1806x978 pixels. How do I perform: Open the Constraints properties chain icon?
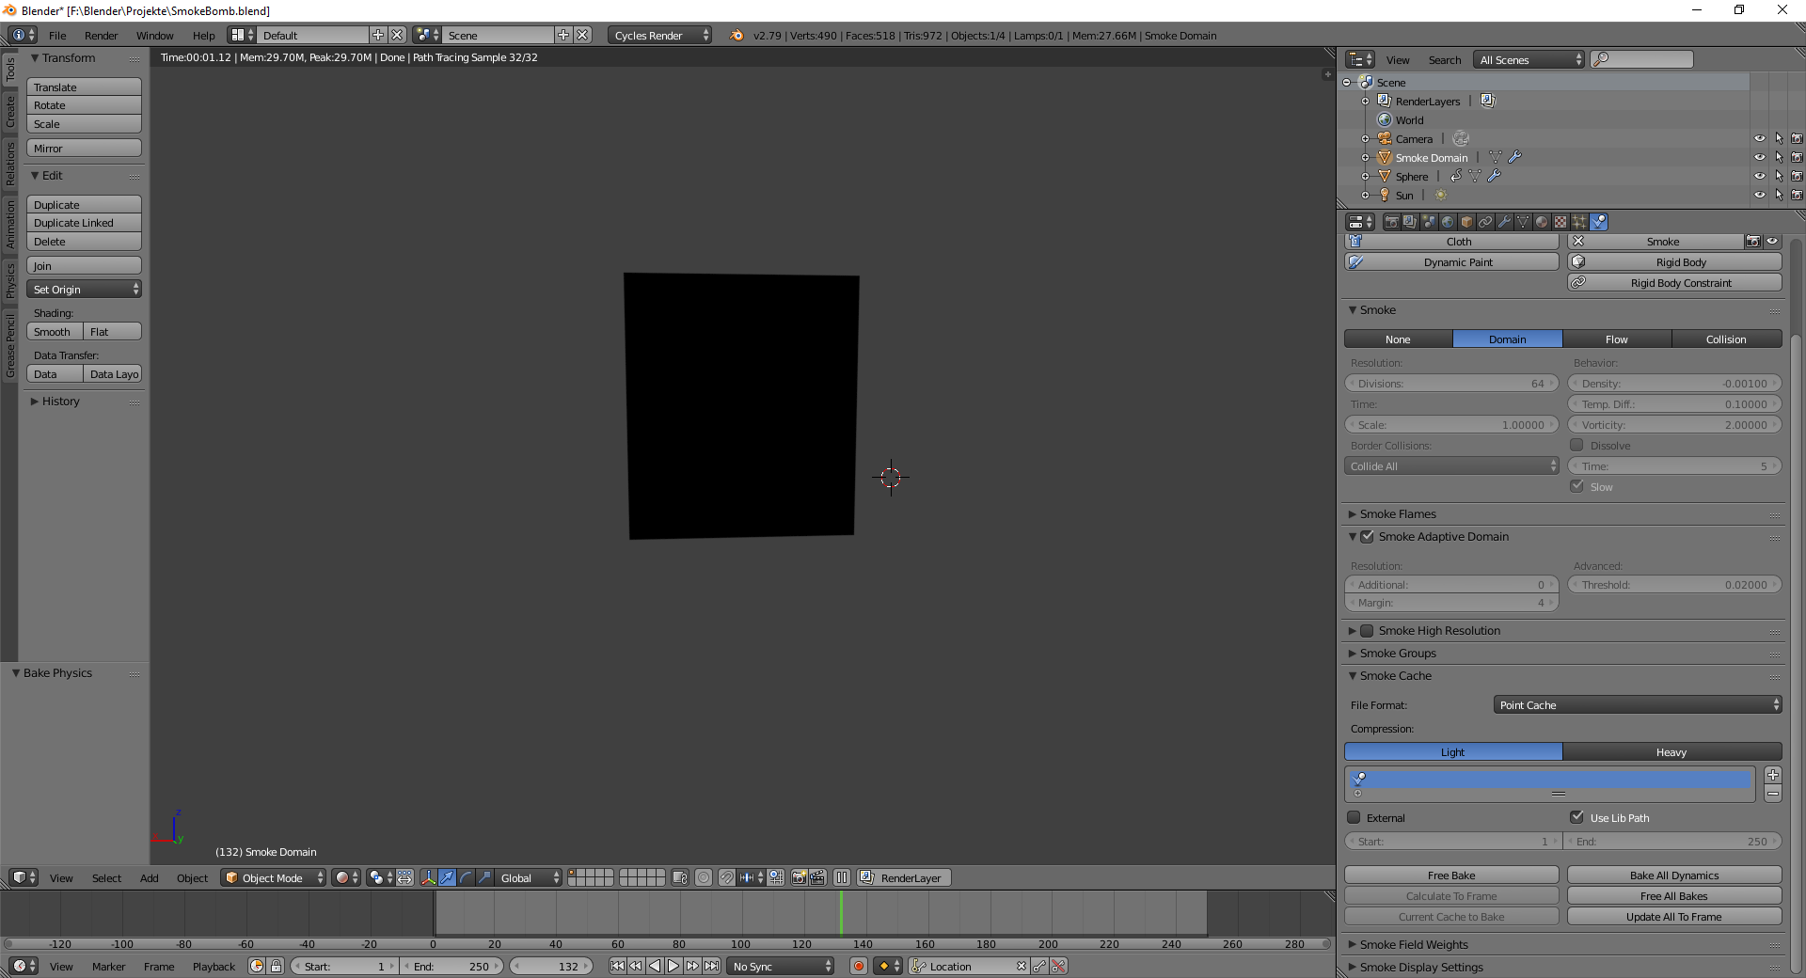coord(1485,222)
